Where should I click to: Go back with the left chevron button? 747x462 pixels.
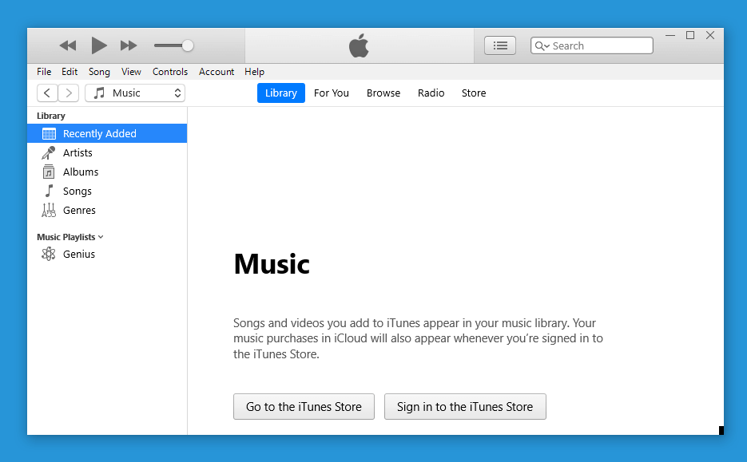click(x=47, y=93)
